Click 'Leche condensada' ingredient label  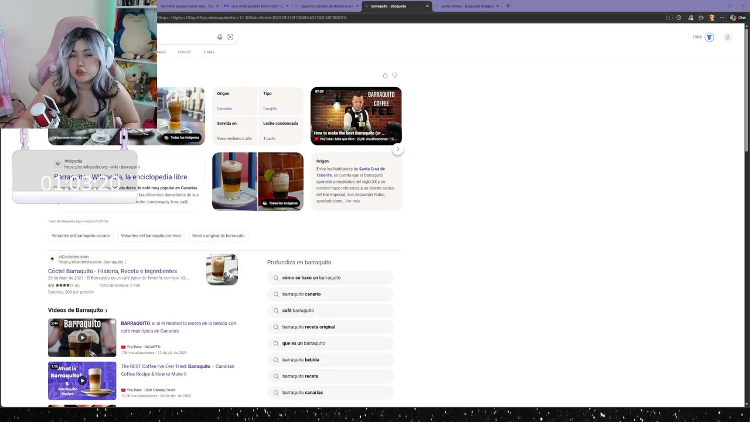[x=281, y=124]
